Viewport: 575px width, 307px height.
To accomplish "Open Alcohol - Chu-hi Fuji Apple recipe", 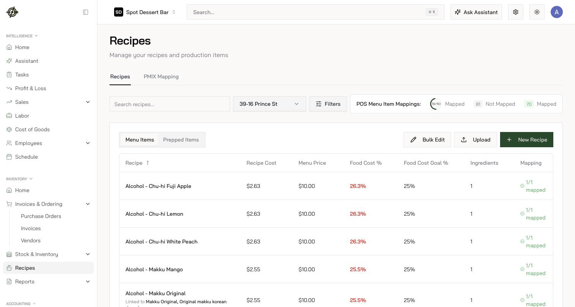I will pos(158,186).
